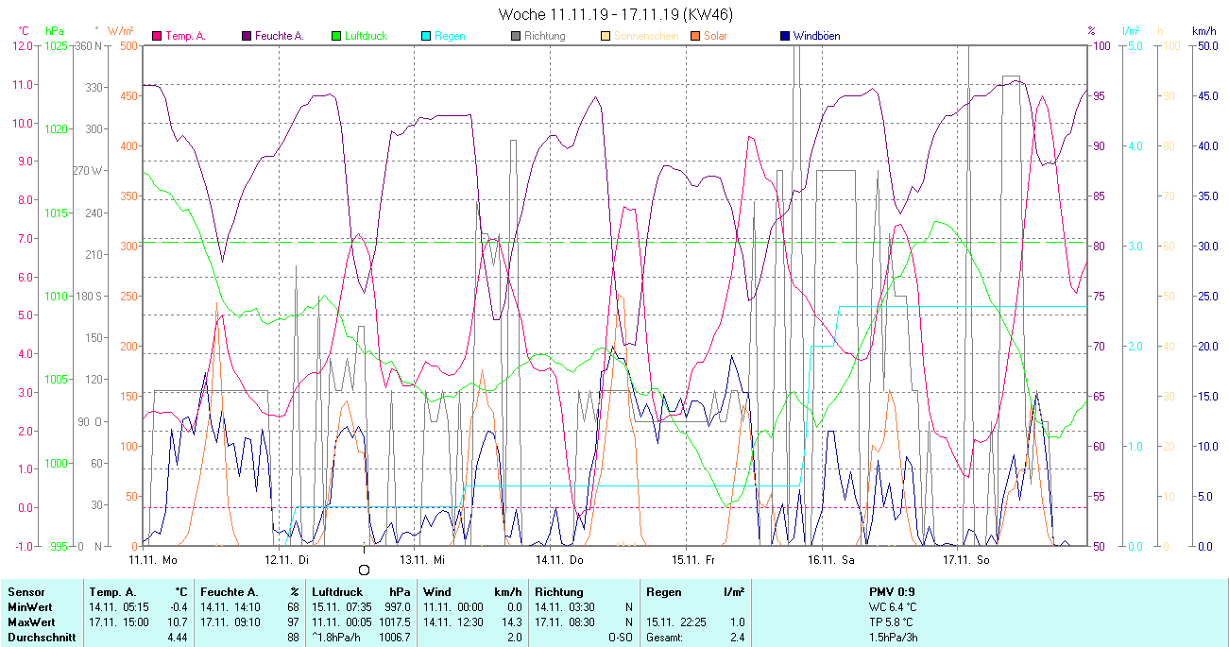
Task: Click the maximum pressure value '1017.5'
Action: coord(394,622)
